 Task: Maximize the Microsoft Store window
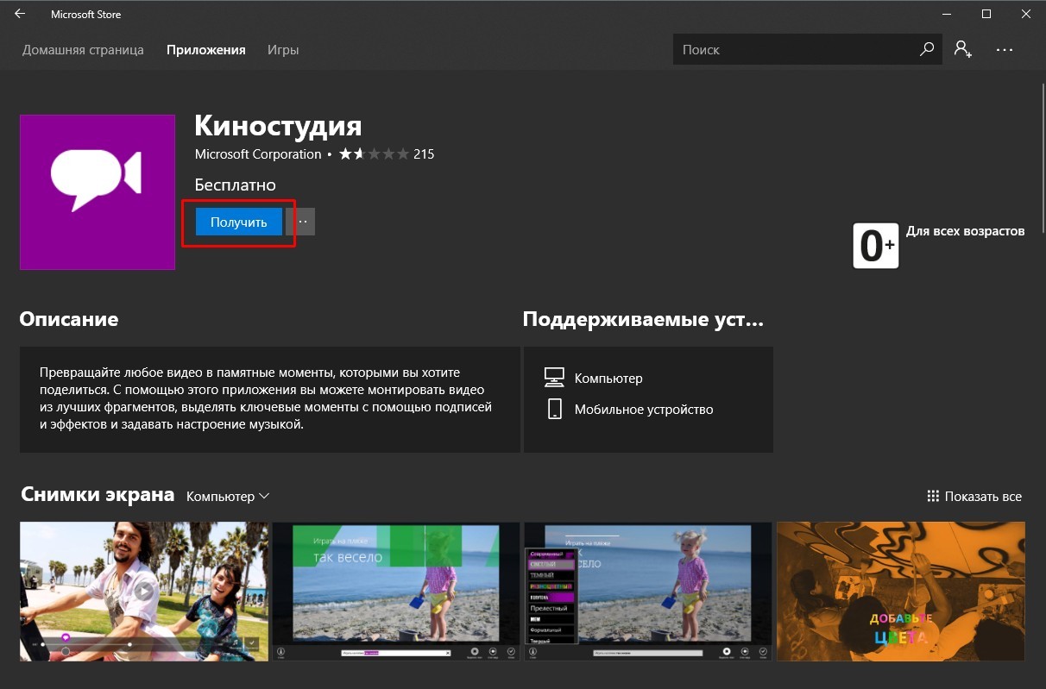[x=986, y=15]
